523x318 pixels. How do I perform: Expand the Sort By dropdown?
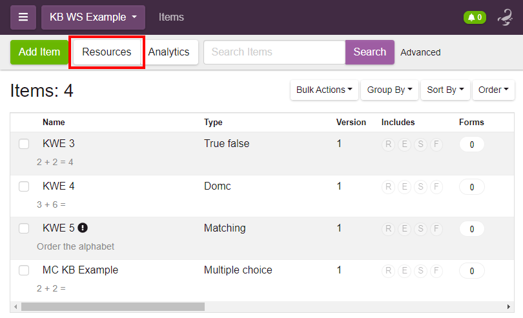[x=446, y=90]
